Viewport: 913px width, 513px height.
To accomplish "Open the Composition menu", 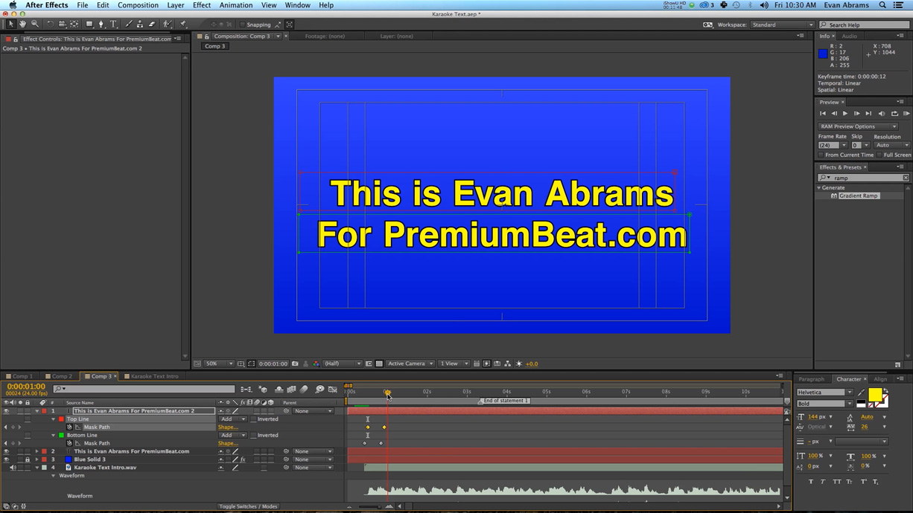I will point(138,5).
